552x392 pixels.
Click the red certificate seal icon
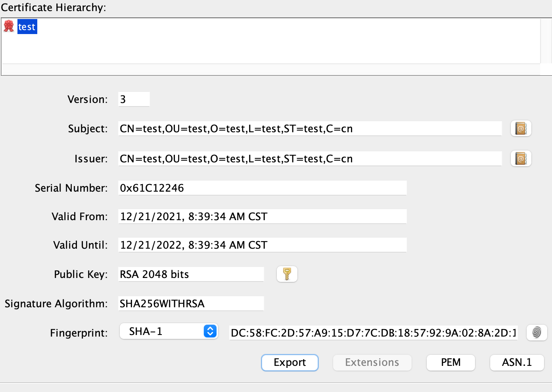pos(8,26)
